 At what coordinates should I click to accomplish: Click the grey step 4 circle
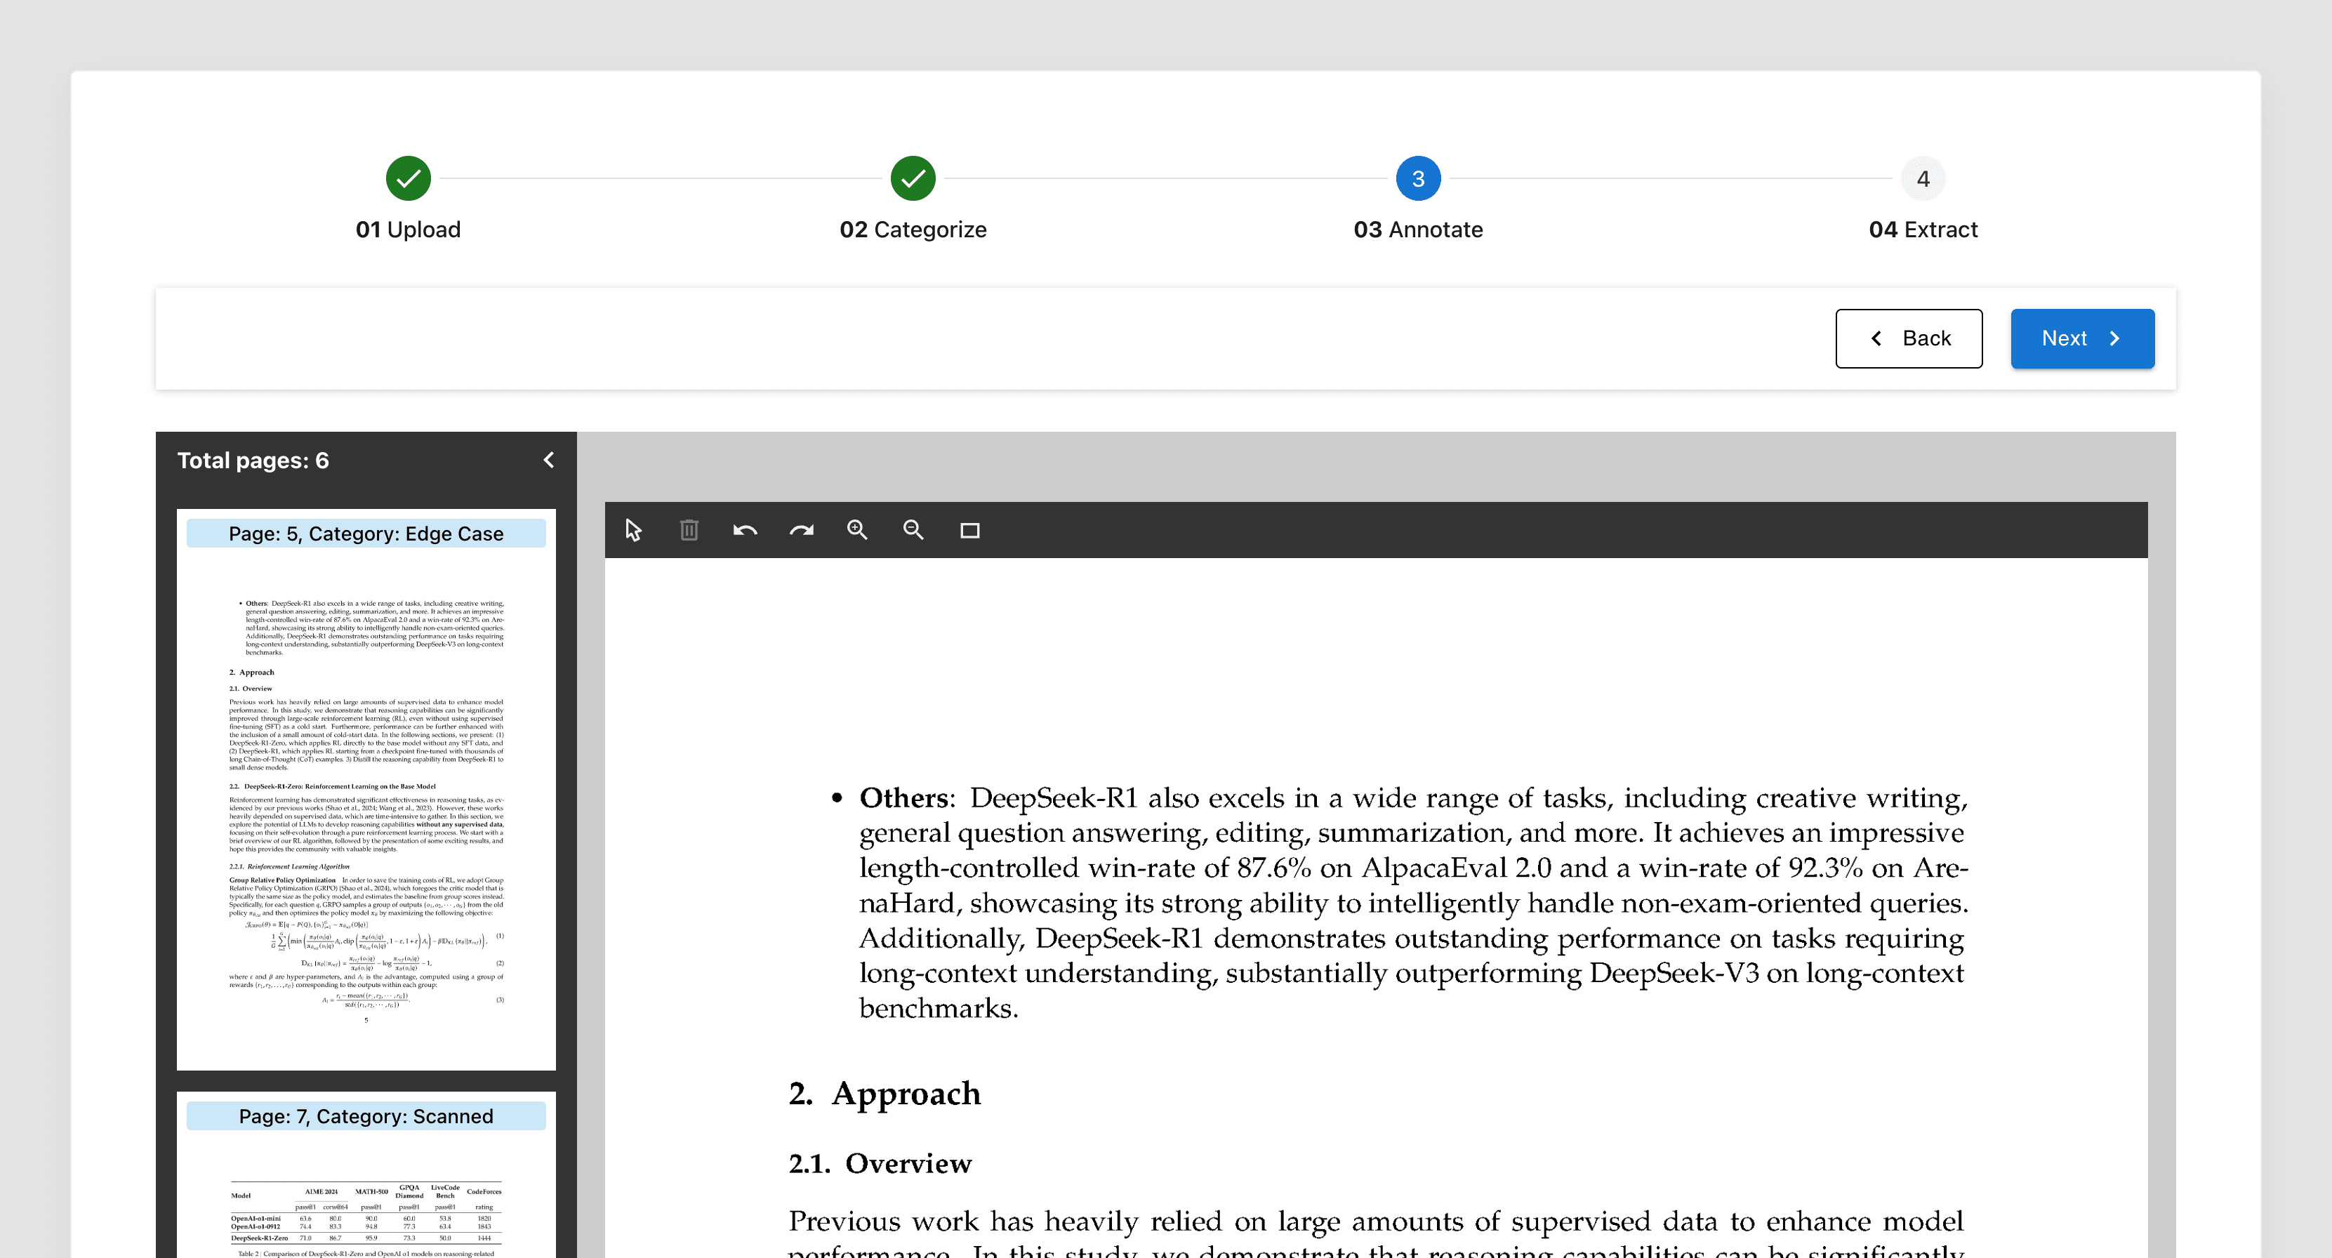pyautogui.click(x=1923, y=178)
